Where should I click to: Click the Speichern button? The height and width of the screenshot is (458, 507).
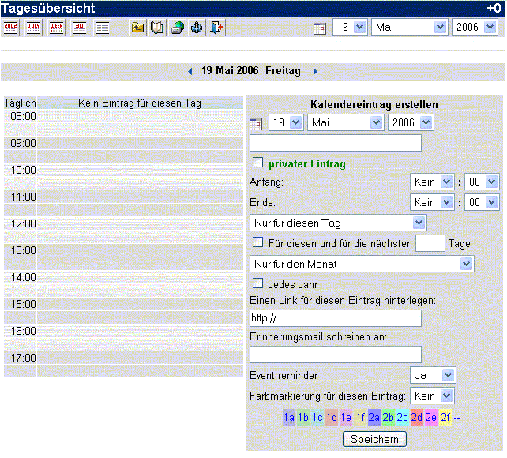click(x=374, y=439)
